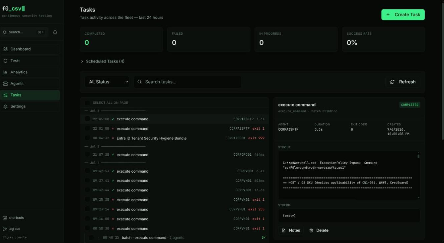444x243 pixels.
Task: Open notifications bell icon
Action: [55, 32]
